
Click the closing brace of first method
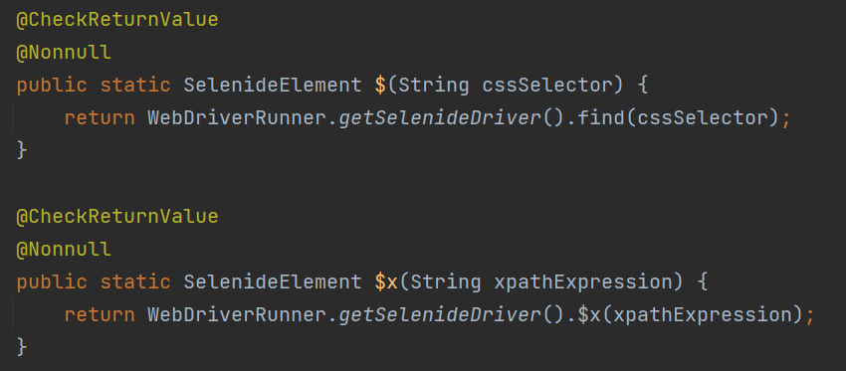(22, 150)
